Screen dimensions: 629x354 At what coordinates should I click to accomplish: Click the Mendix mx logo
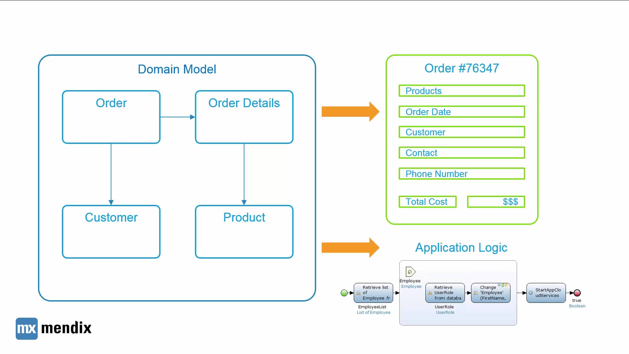(26, 329)
